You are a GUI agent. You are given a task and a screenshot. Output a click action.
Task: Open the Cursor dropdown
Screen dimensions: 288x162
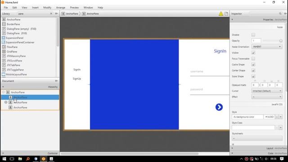pos(267,91)
